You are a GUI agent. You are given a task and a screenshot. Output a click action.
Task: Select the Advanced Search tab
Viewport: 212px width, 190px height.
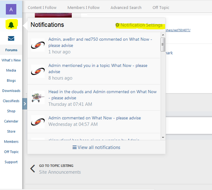[126, 7]
